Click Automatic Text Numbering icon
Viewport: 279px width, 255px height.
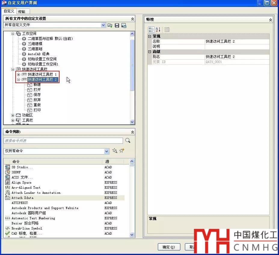tap(8, 218)
